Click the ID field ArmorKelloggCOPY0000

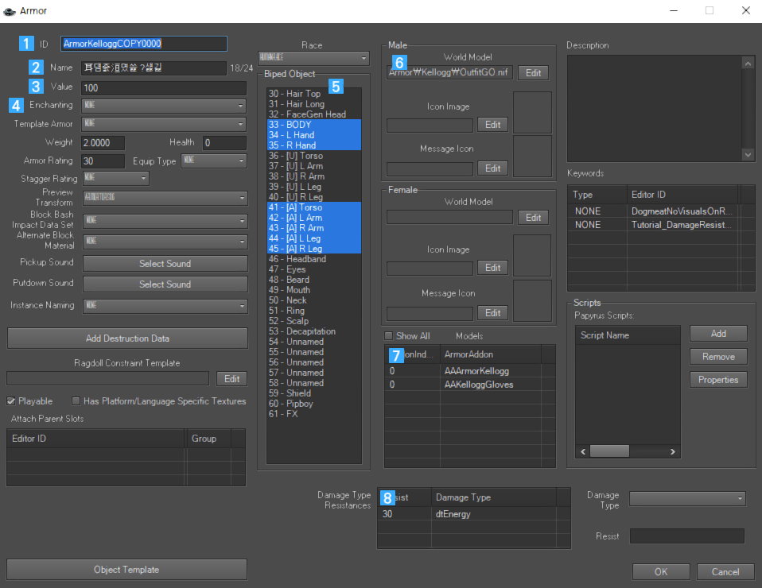[144, 44]
